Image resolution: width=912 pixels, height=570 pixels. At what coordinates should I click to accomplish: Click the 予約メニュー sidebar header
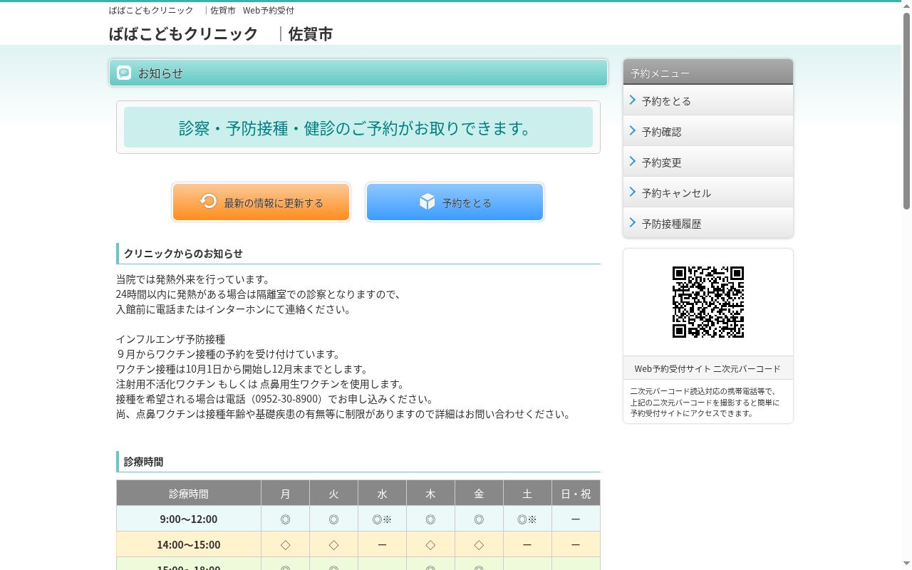708,73
